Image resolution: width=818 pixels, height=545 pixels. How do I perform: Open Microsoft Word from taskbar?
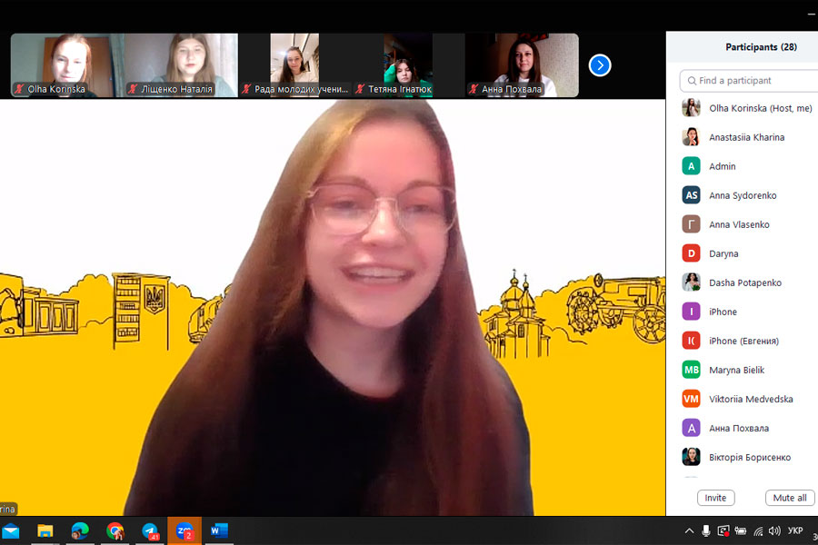click(219, 531)
